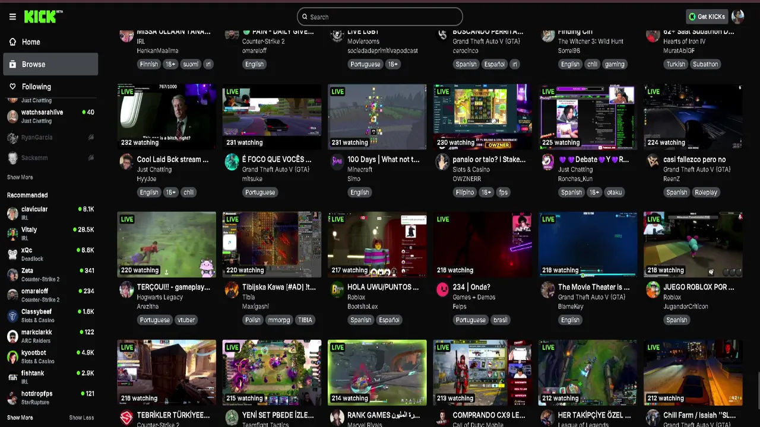Open Vitaly avatar in Recommended
The image size is (760, 427).
pos(12,234)
